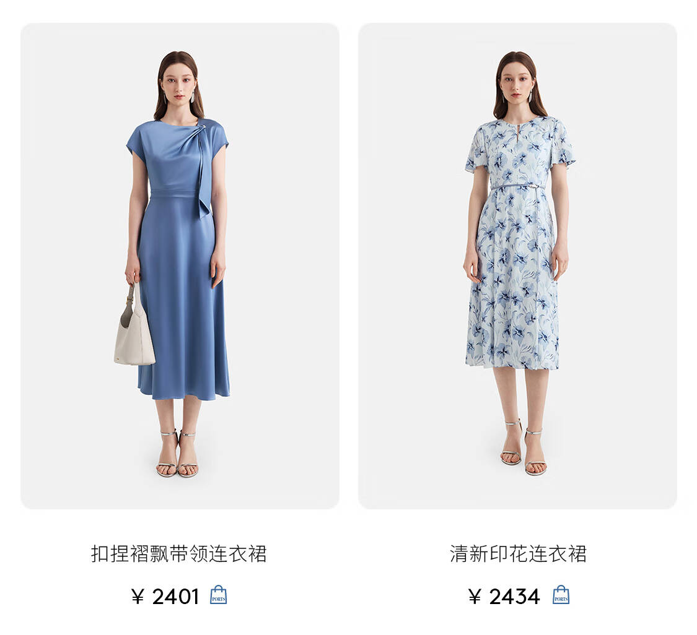Select the ¥ 2401 price label
697x635 pixels.
click(x=165, y=597)
